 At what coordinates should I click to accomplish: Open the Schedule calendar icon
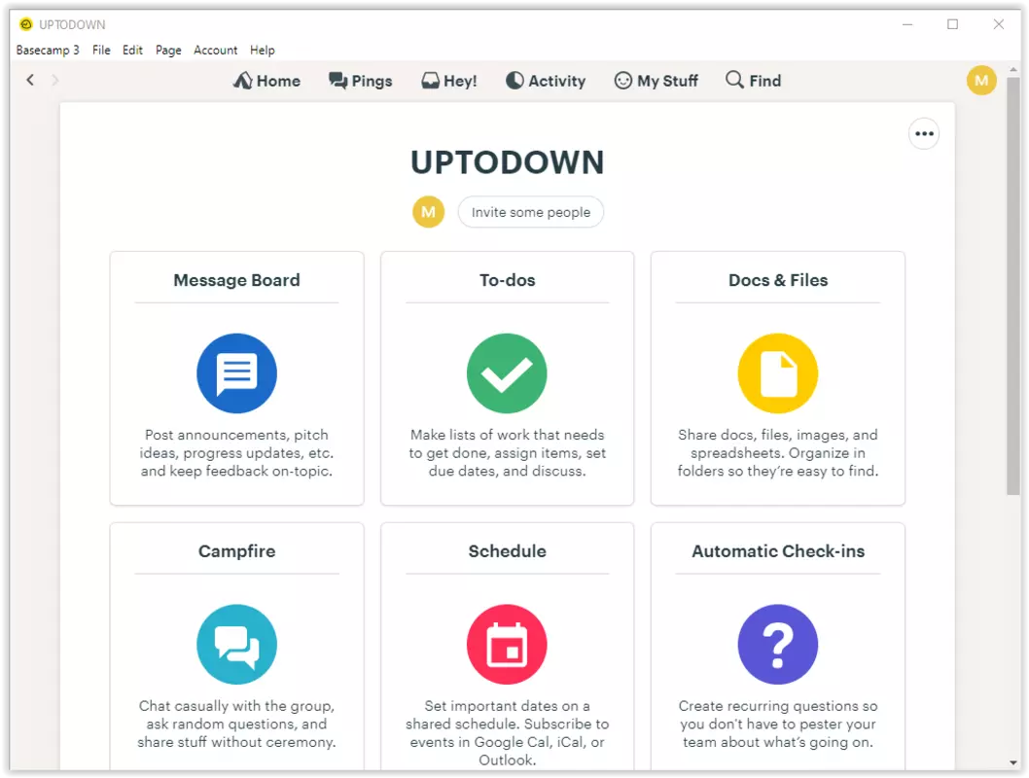click(x=507, y=644)
